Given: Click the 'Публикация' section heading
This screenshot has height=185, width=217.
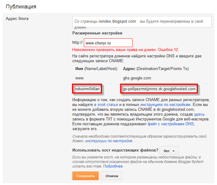Looking at the screenshot, I should click(21, 6).
